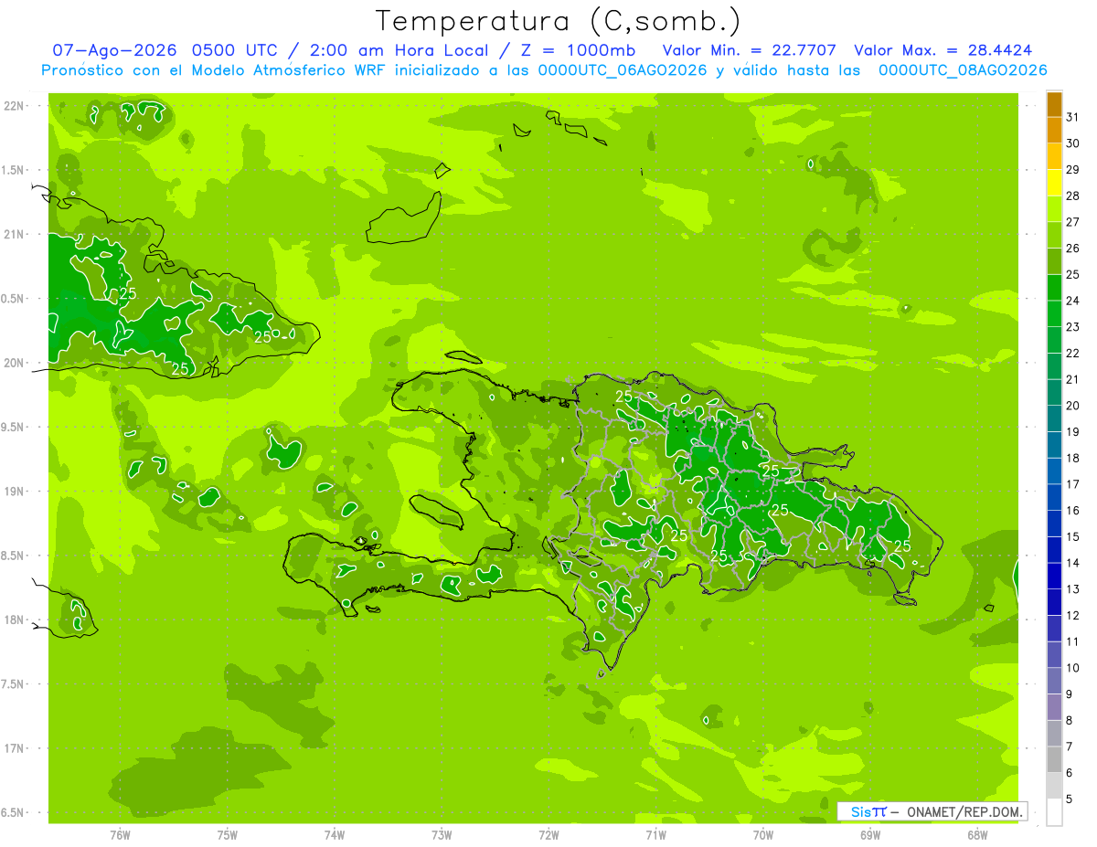Click the '0500 UTC' time label

tap(235, 50)
